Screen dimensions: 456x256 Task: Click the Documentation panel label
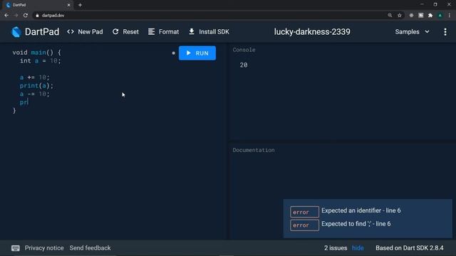pyautogui.click(x=254, y=150)
